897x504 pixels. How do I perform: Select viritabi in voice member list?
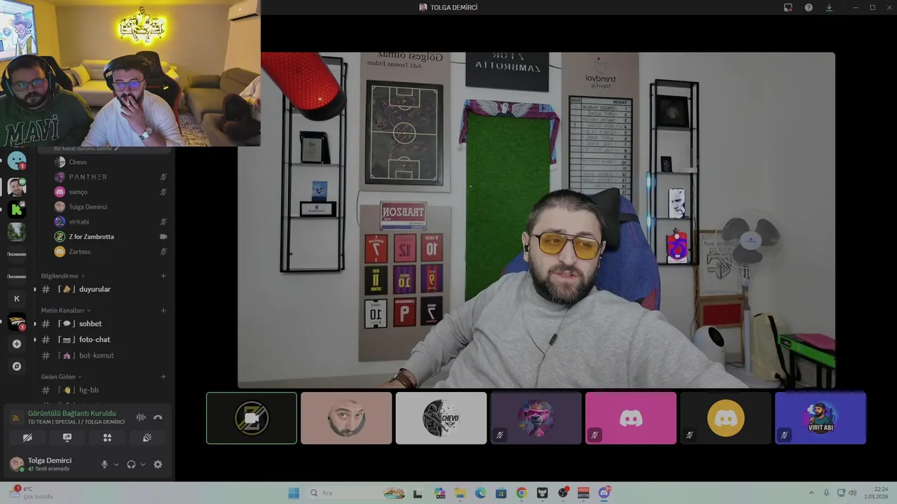tap(110, 222)
